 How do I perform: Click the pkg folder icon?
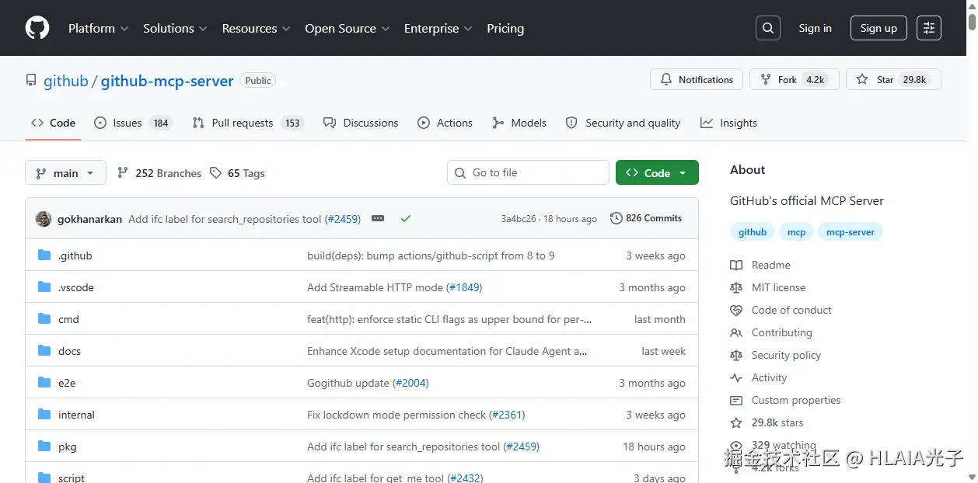coord(44,447)
